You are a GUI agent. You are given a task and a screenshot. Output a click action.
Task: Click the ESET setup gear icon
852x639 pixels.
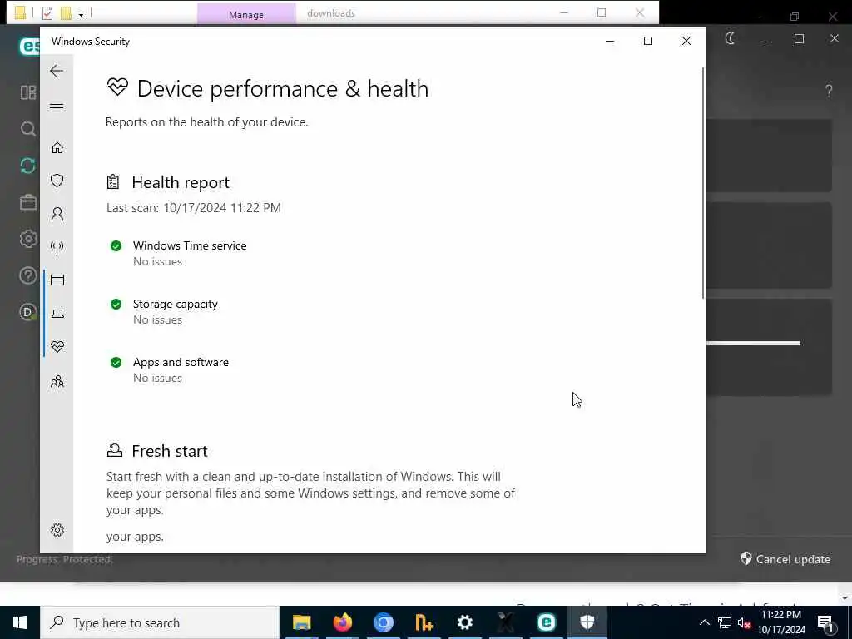[x=27, y=239]
